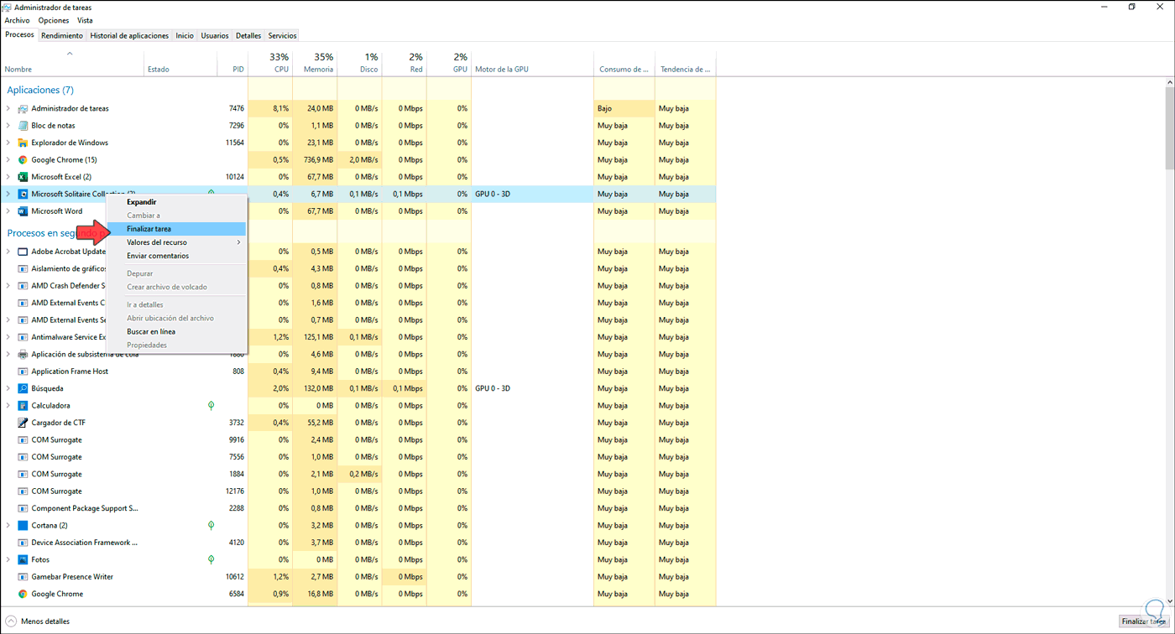Select Finalizar tarea from the context menu
The height and width of the screenshot is (634, 1175).
148,228
